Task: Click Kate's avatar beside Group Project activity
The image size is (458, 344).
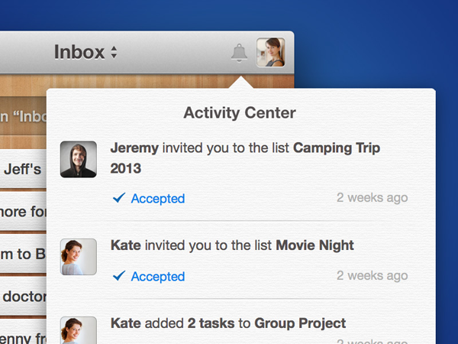Action: pyautogui.click(x=78, y=329)
